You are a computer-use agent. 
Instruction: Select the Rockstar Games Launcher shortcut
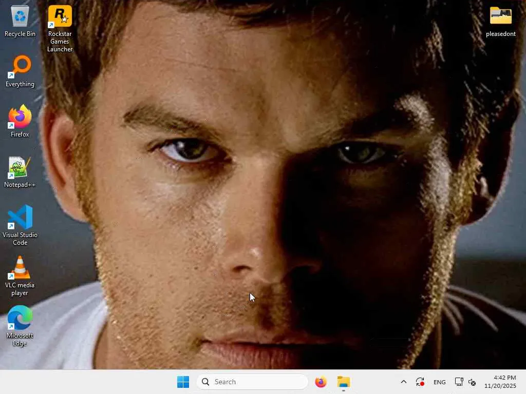[x=60, y=29]
